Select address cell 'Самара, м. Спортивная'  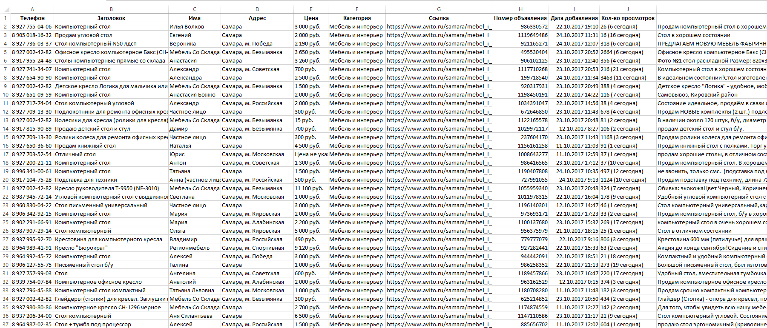coord(257,248)
